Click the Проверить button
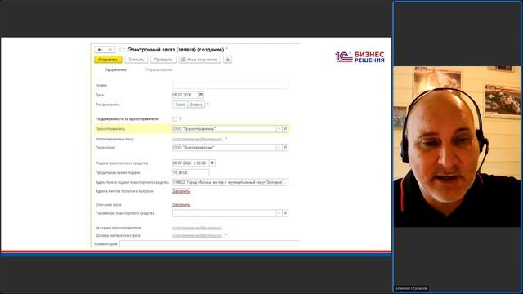 (163, 60)
